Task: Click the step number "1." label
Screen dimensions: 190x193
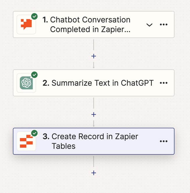Action: (45, 20)
